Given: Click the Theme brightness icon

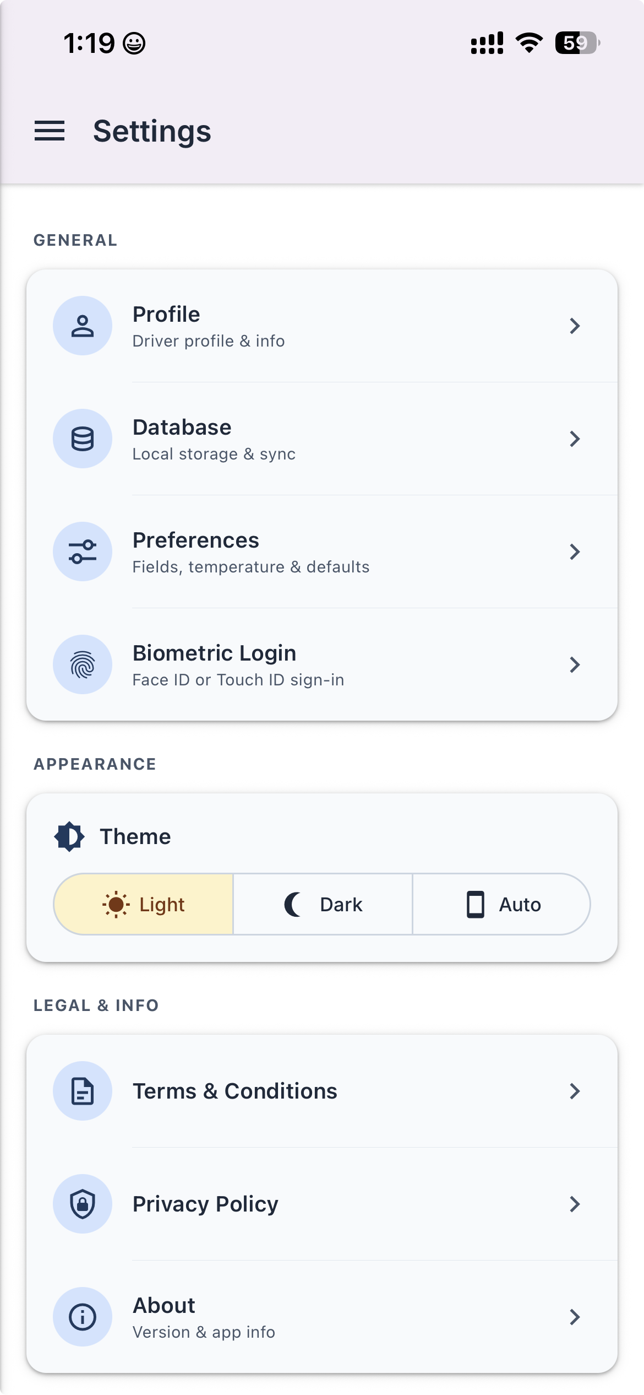Looking at the screenshot, I should [x=69, y=836].
